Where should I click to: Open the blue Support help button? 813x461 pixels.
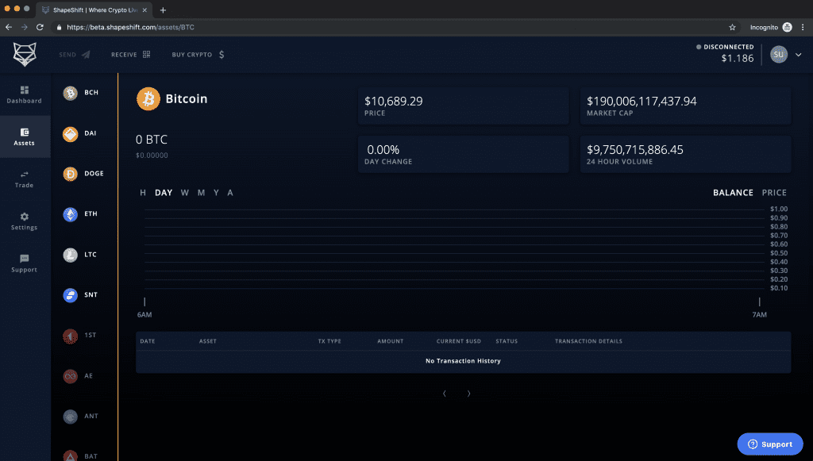[770, 444]
